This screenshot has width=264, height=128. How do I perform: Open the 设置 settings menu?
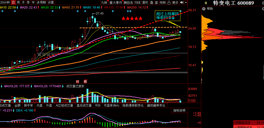click(x=51, y=2)
